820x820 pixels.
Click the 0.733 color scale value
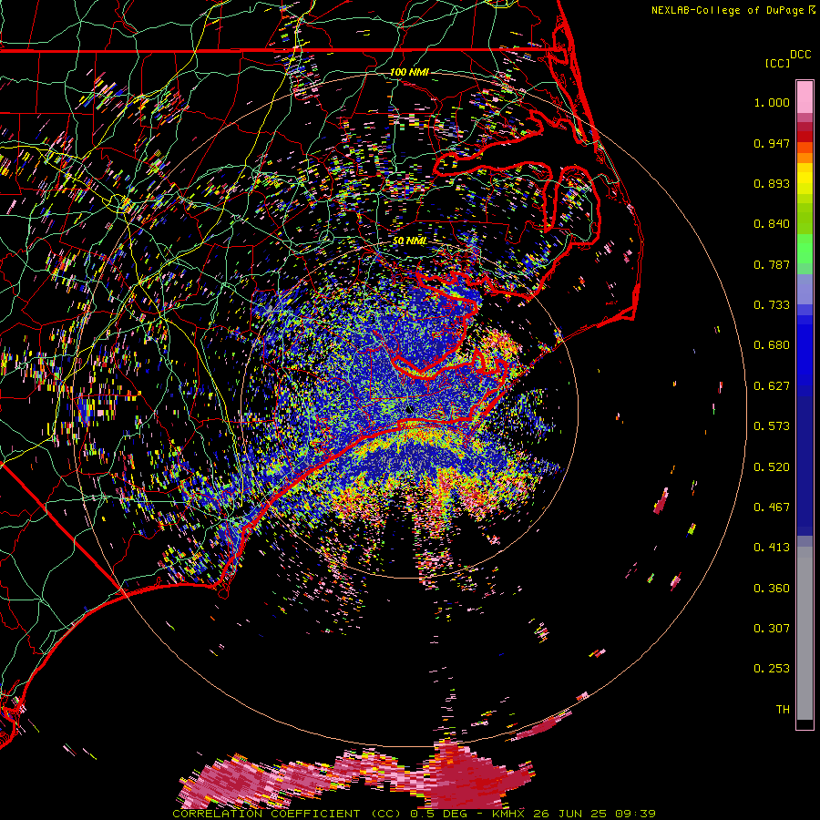[772, 305]
